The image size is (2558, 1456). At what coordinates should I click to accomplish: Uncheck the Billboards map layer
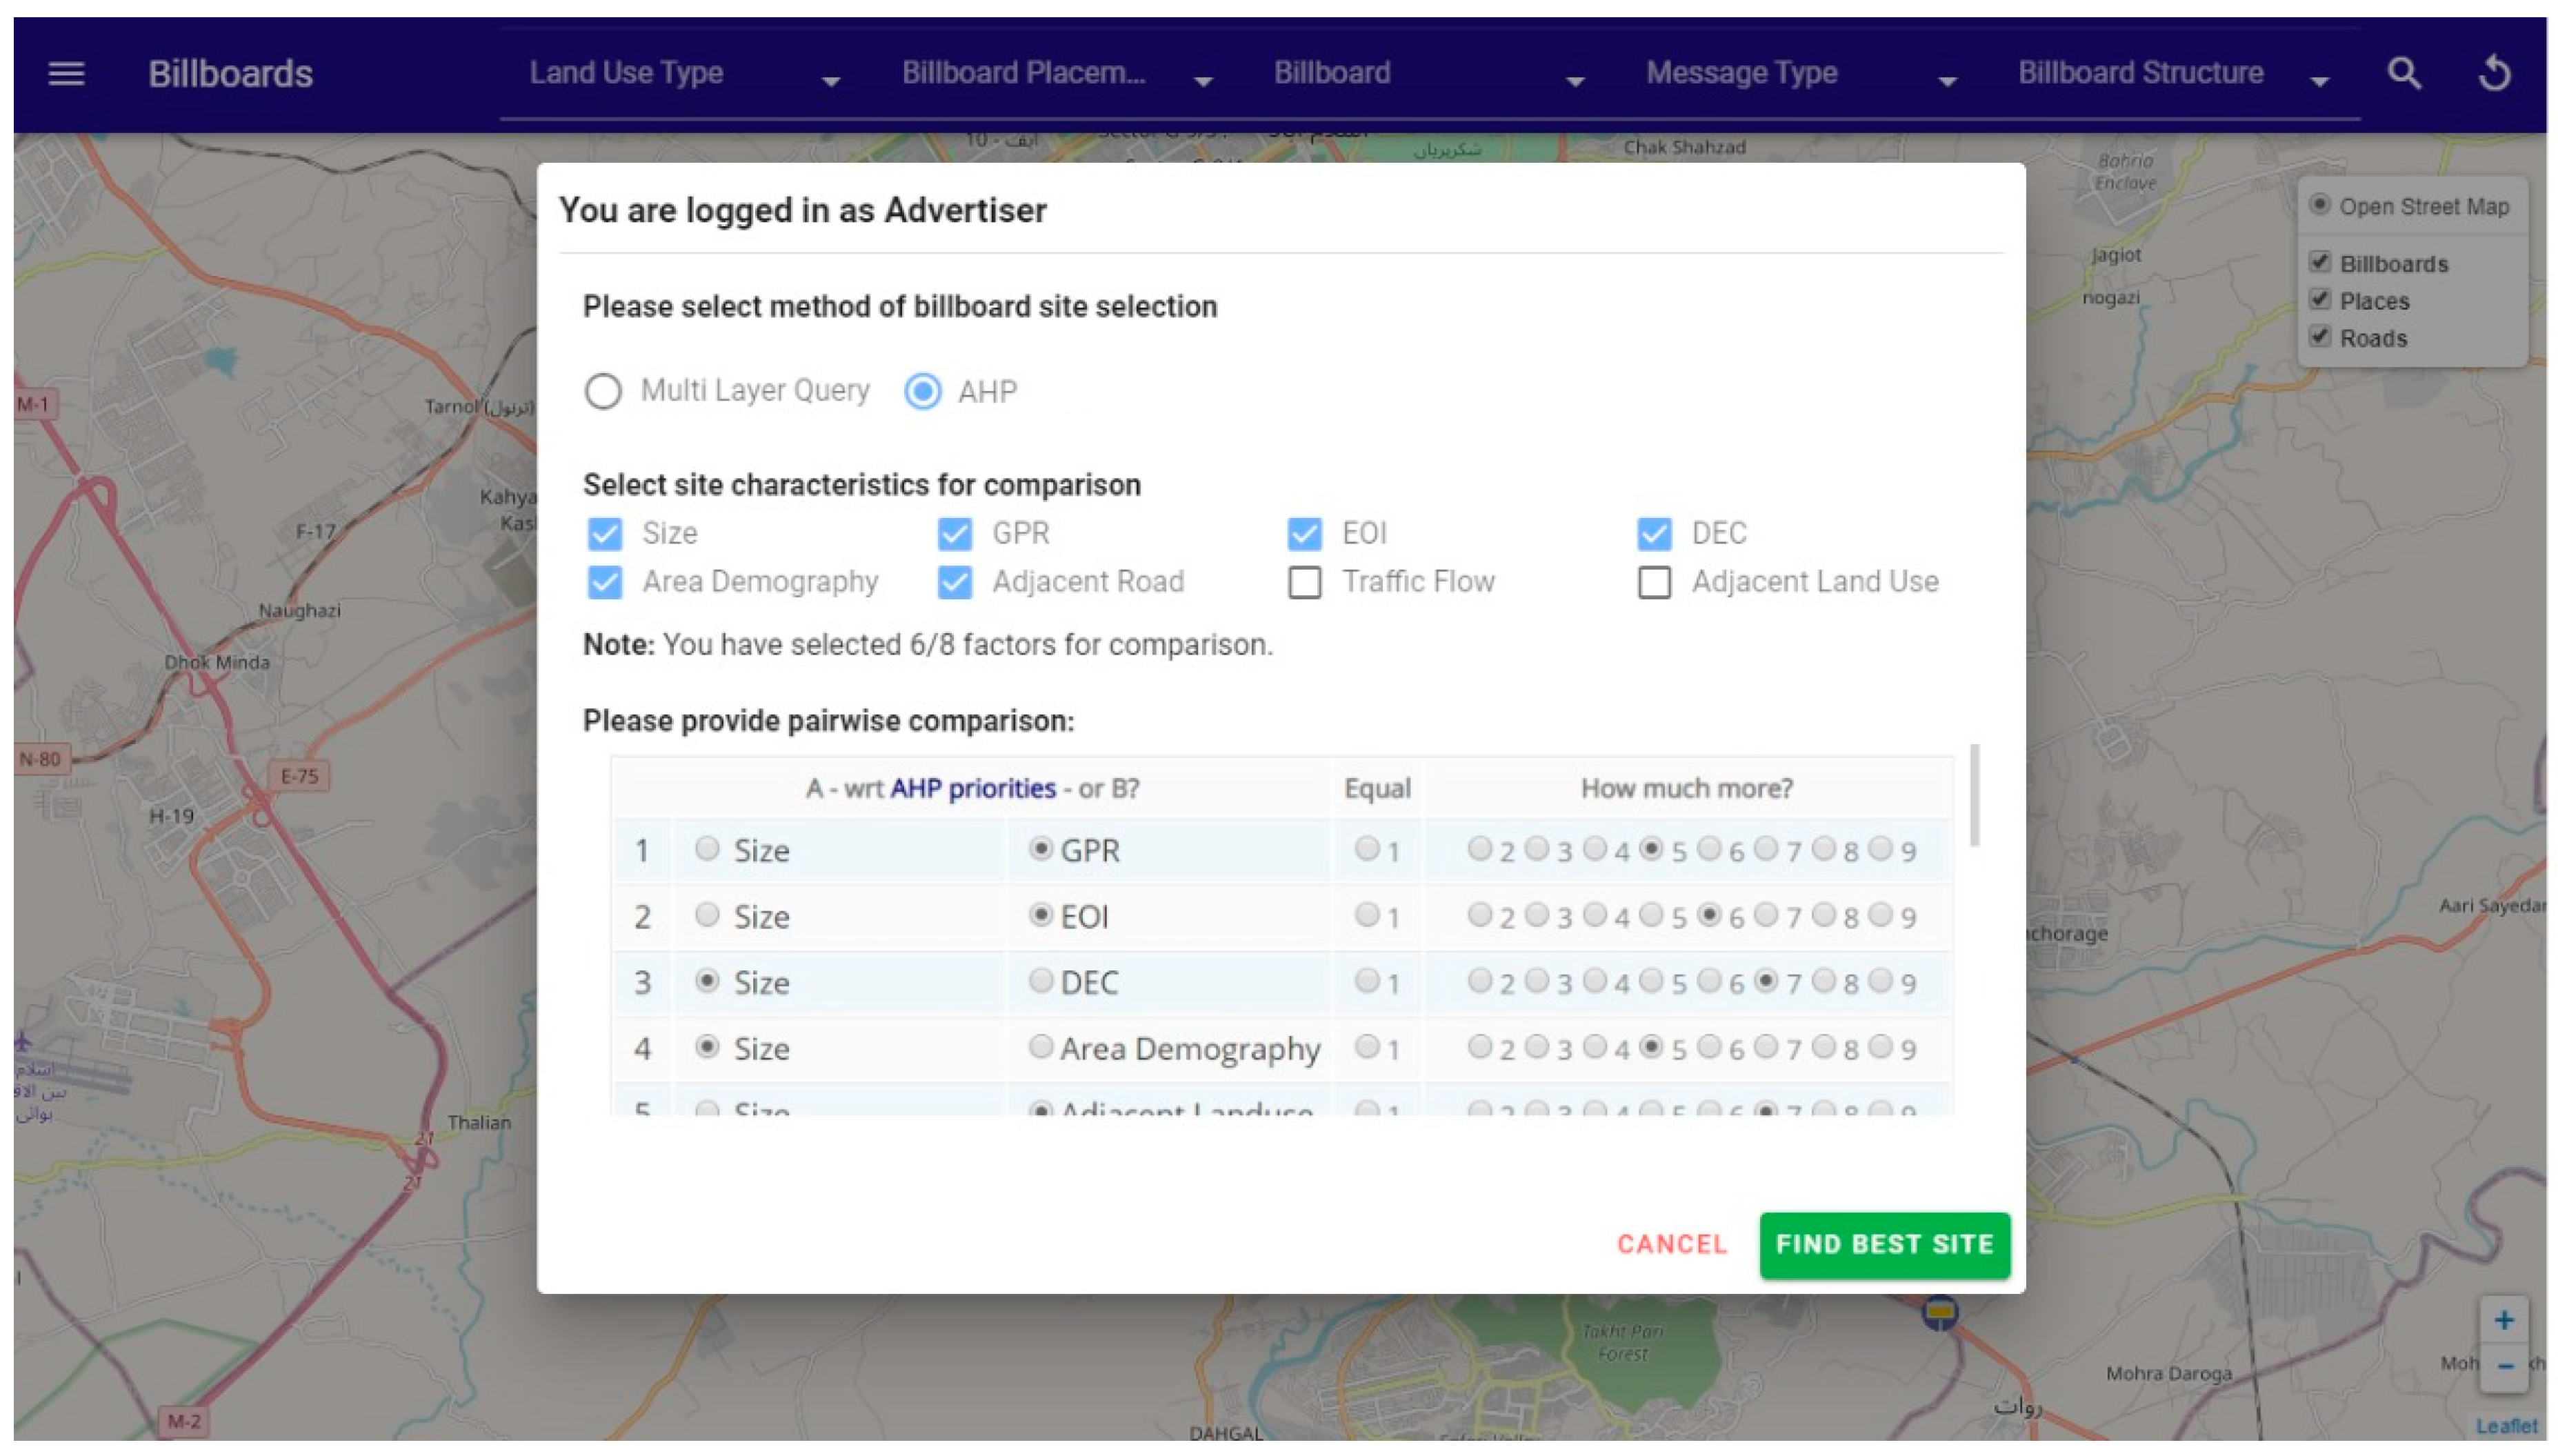2320,263
